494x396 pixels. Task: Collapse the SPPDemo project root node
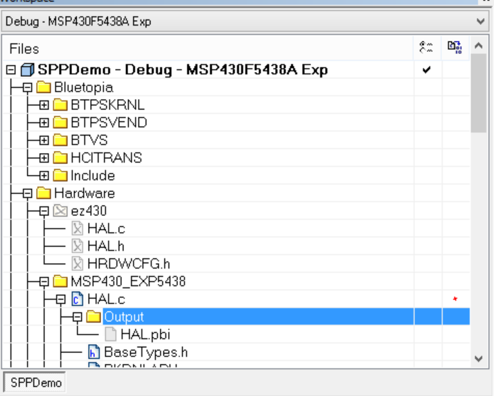(x=11, y=70)
